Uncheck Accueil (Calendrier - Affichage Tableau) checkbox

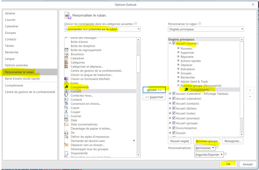click(174, 93)
